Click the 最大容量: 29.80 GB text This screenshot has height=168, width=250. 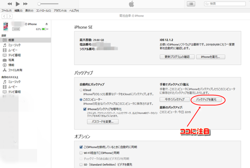[x=92, y=40]
